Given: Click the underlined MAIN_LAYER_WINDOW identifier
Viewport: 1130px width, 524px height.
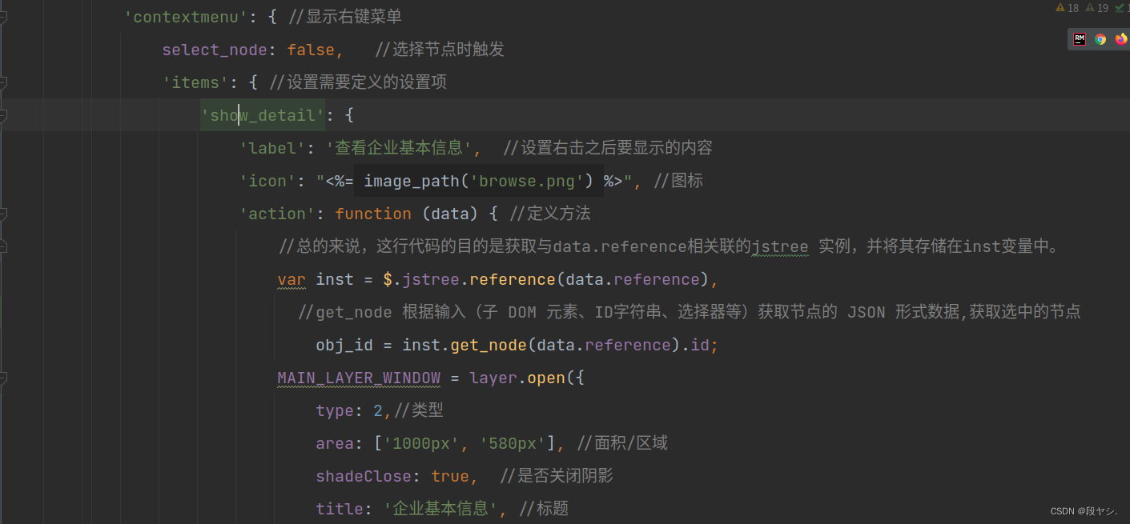Looking at the screenshot, I should coord(358,378).
